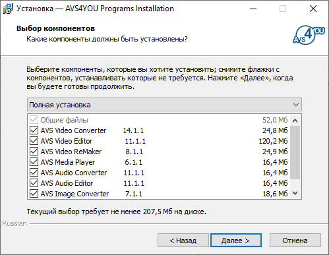The image size is (329, 255).
Task: Click the scroll up arrow of the component list
Action: click(x=295, y=121)
